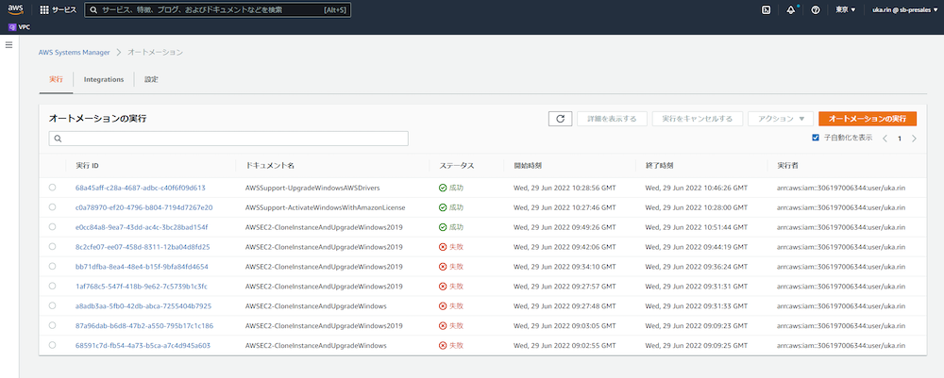944x378 pixels.
Task: Open the 東京 region selector
Action: click(846, 9)
